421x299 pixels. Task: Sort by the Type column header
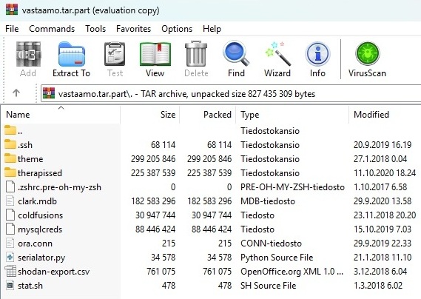(x=292, y=115)
